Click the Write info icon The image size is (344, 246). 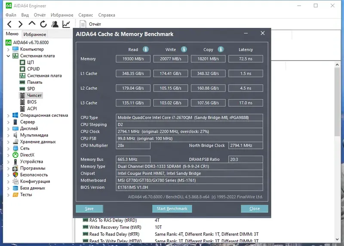coord(184,49)
